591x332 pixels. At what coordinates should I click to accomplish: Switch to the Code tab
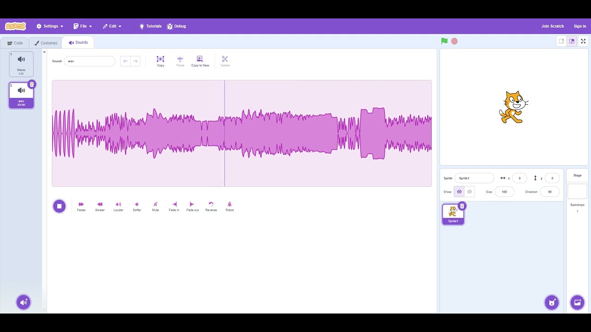(15, 43)
